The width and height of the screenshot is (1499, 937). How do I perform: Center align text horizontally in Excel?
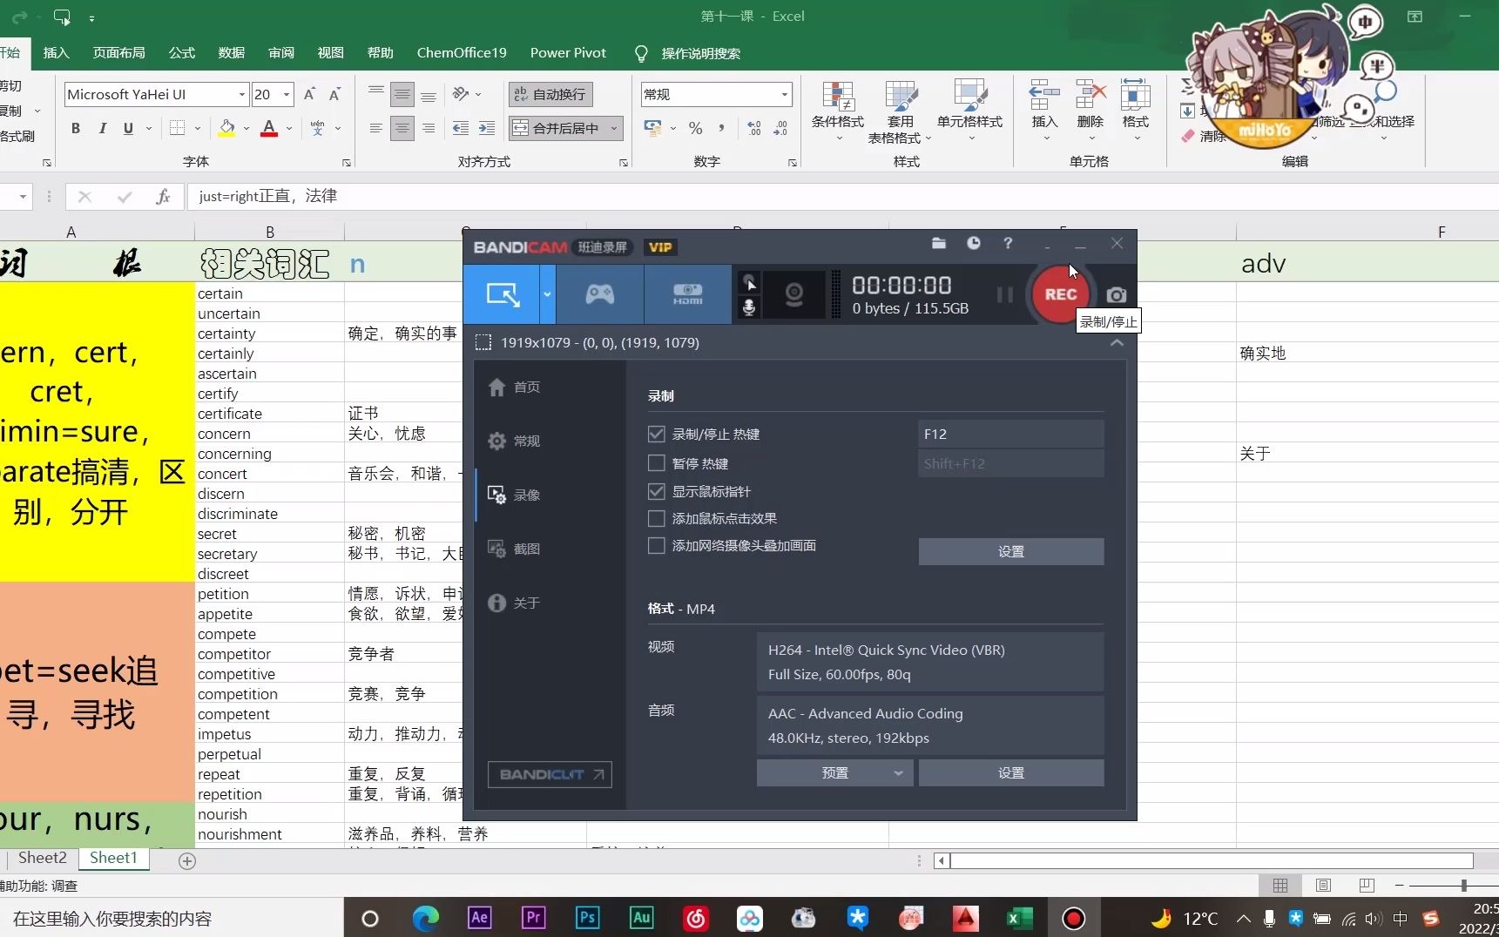(x=402, y=128)
